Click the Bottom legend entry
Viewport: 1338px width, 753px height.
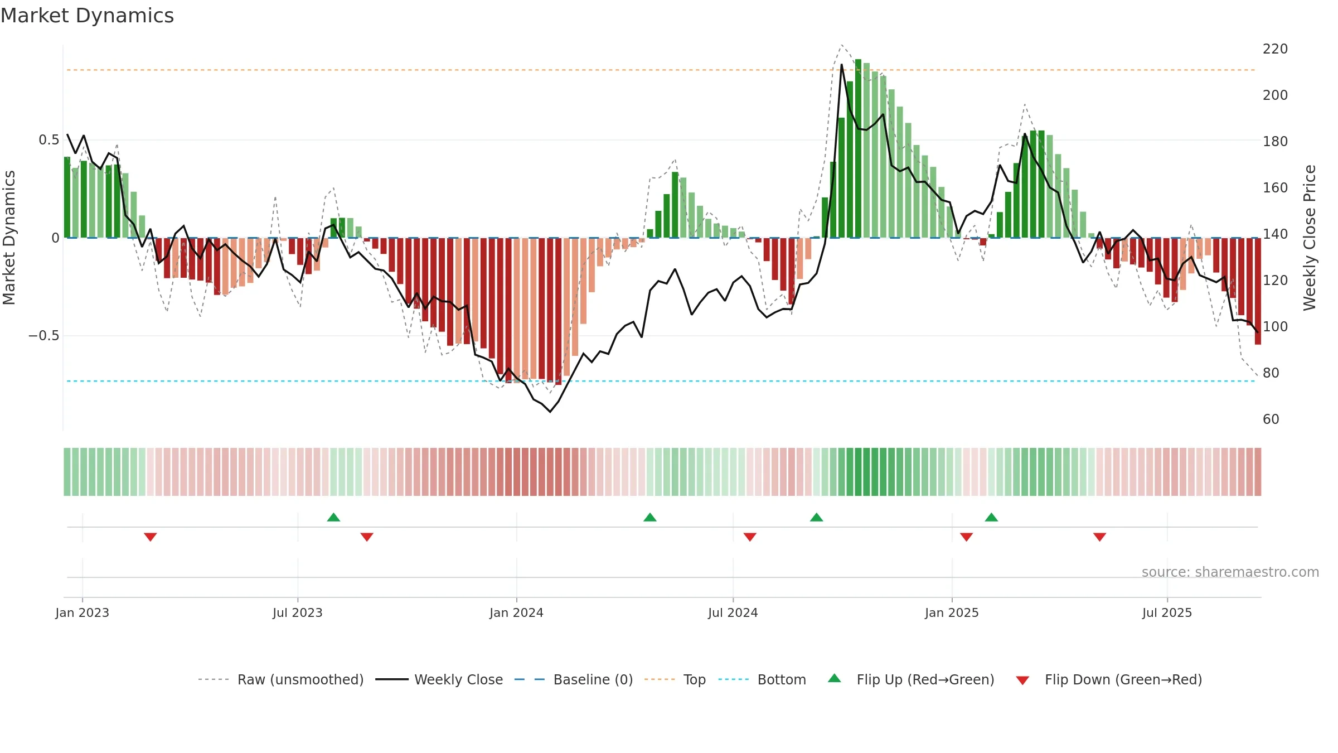[762, 680]
